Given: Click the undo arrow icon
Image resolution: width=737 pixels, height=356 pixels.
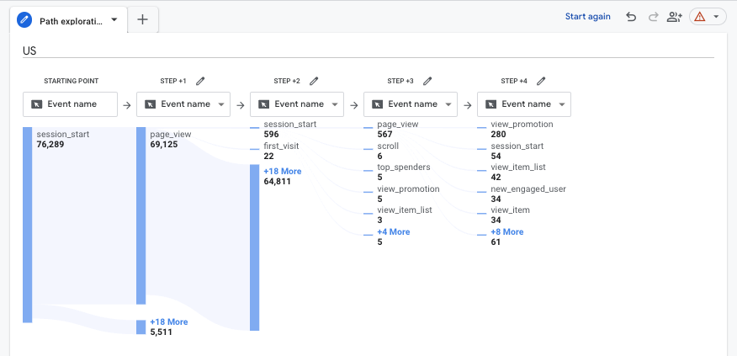Looking at the screenshot, I should point(631,17).
